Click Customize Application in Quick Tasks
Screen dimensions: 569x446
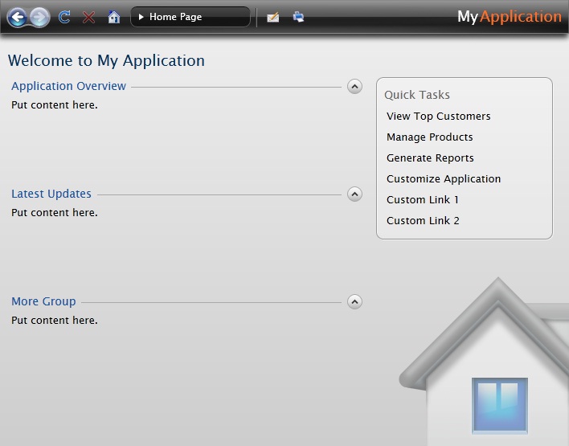click(443, 179)
